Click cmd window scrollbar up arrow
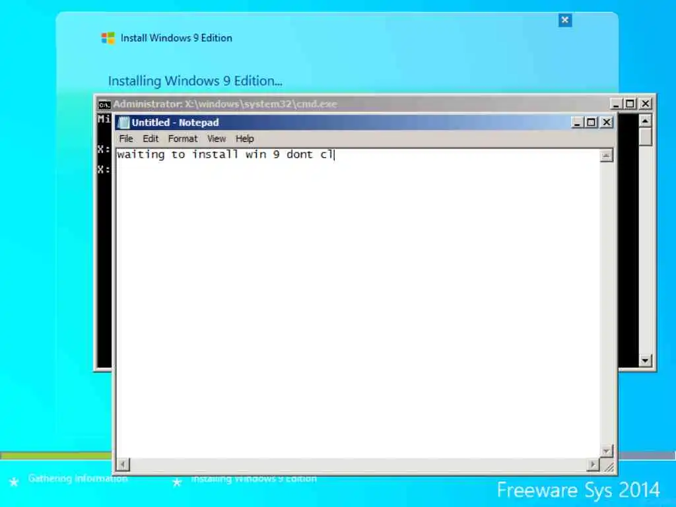676x507 pixels. [x=645, y=121]
